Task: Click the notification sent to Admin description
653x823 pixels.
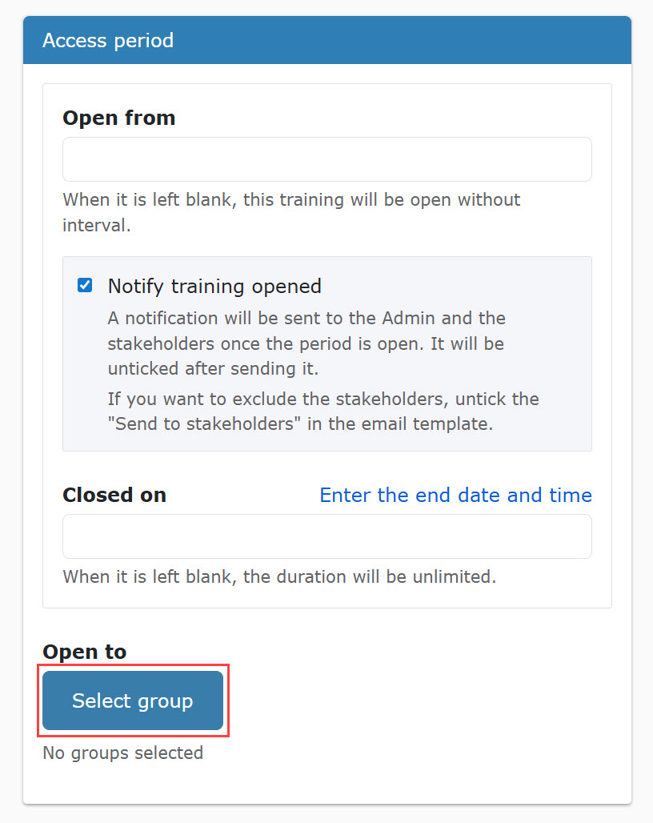Action: [306, 343]
